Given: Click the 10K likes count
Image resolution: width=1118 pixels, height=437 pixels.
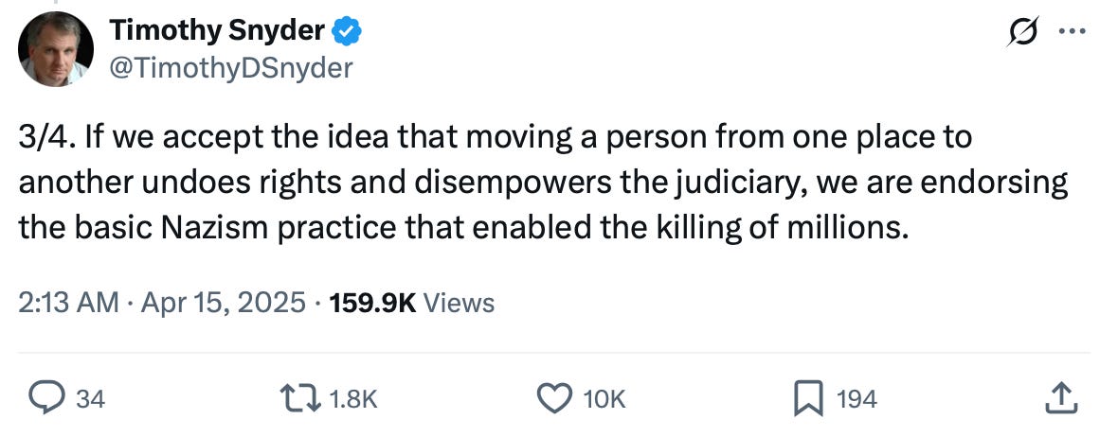Looking at the screenshot, I should [604, 399].
